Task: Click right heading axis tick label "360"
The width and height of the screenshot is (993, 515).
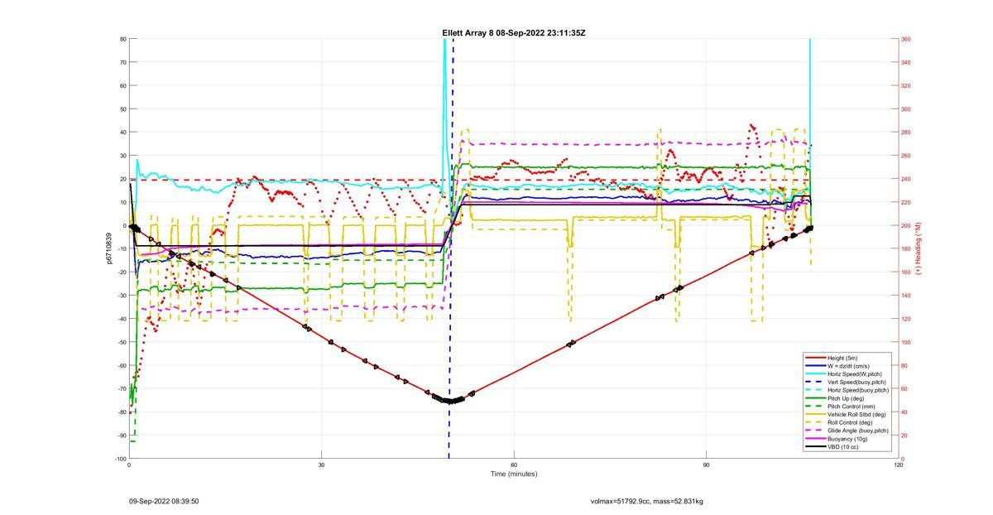Action: [x=906, y=39]
